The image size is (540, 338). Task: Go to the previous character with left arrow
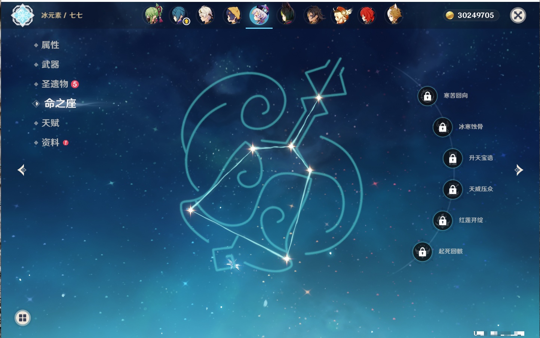point(22,170)
